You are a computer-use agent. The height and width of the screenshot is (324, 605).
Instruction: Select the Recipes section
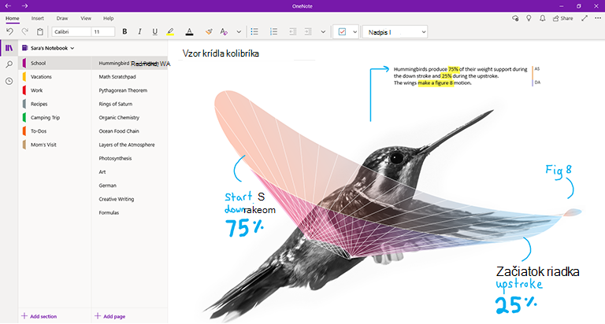coord(55,104)
